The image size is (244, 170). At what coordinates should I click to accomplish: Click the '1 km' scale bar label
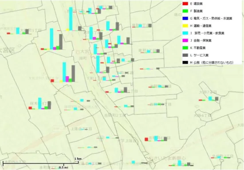coord(78,158)
